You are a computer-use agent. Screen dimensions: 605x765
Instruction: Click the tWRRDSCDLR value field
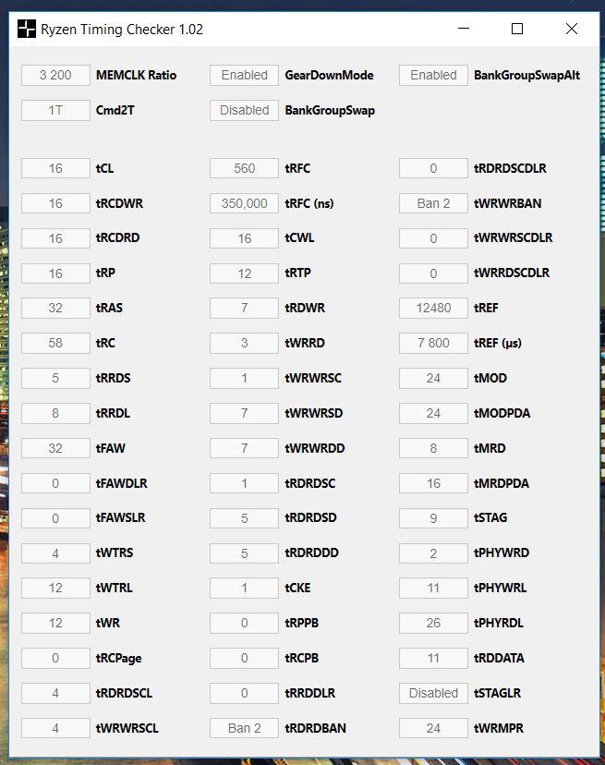click(433, 273)
